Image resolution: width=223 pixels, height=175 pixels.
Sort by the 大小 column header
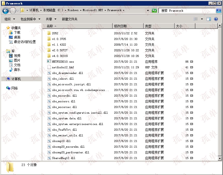tap(185, 26)
